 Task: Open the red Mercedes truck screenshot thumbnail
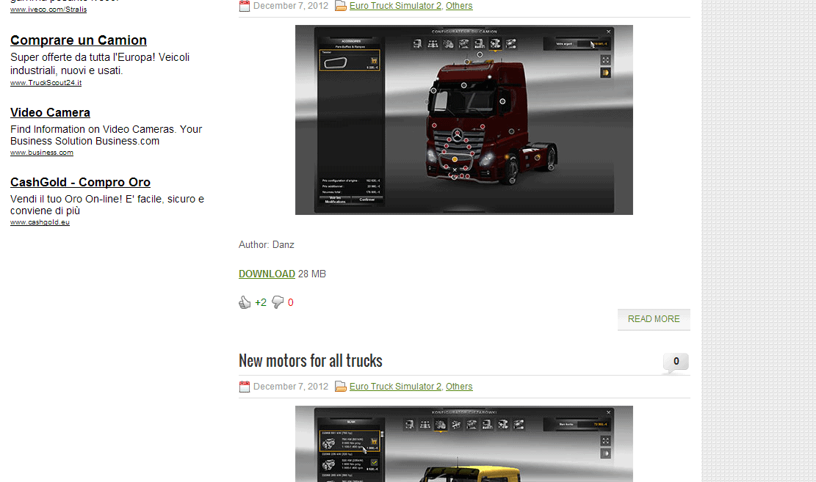click(x=463, y=120)
